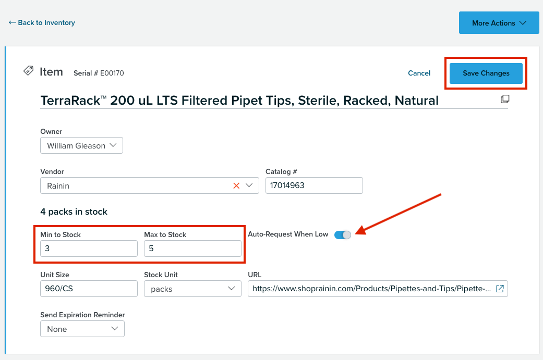The image size is (543, 360).
Task: Click the copy icon beside item title
Action: (x=505, y=100)
